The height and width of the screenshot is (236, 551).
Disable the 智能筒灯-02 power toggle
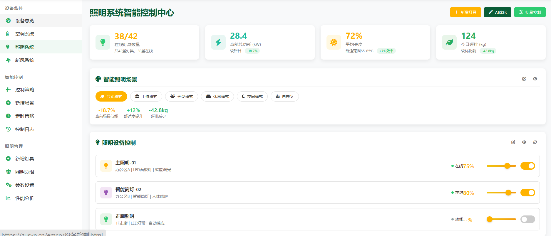[527, 193]
